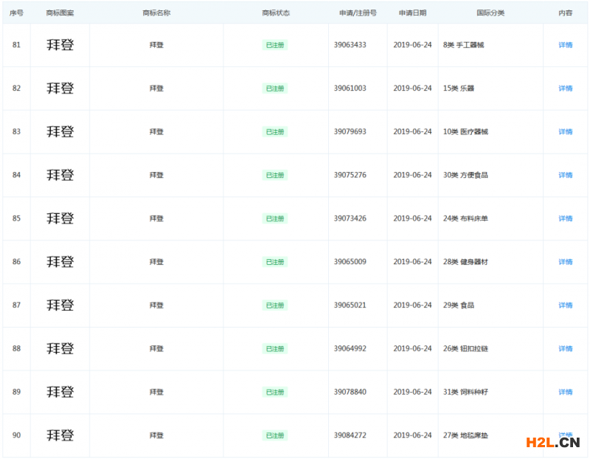Open 详情 link for row 83
Image resolution: width=590 pixels, height=459 pixels.
click(x=565, y=131)
